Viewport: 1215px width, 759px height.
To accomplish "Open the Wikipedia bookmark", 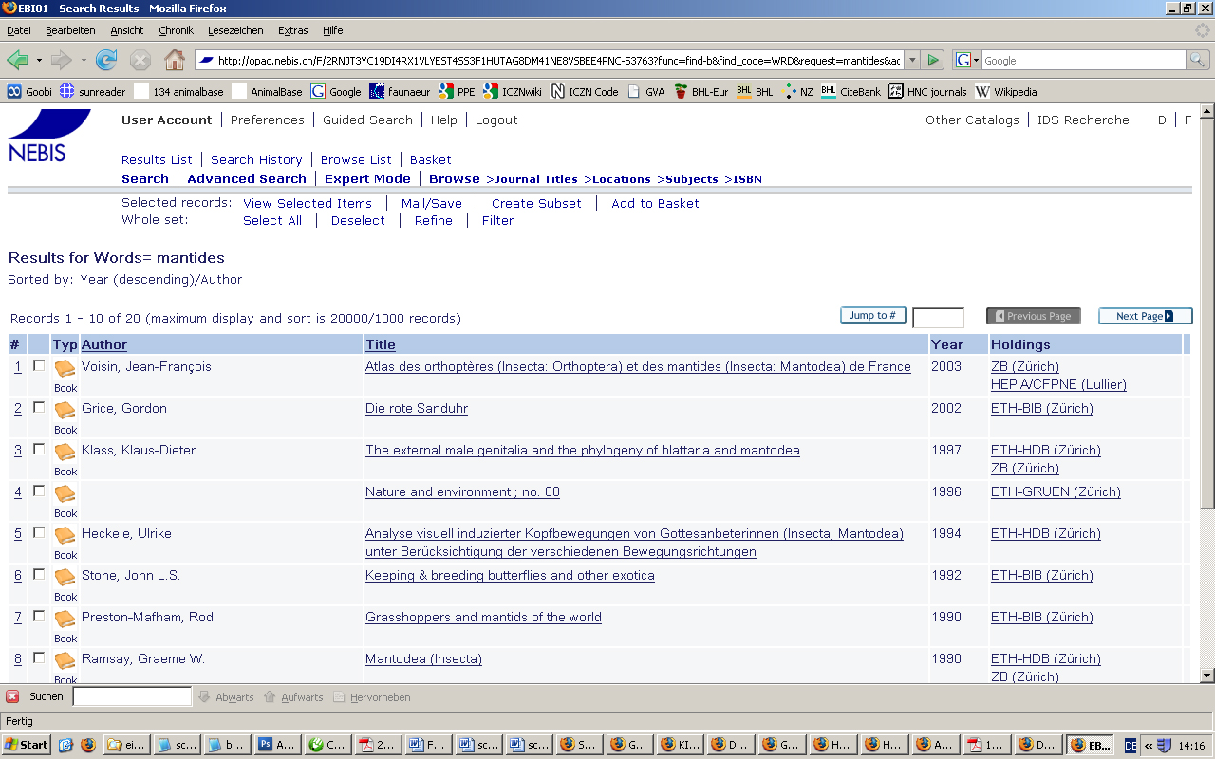I will (1006, 92).
